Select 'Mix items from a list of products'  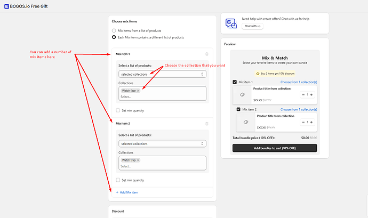[114, 31]
